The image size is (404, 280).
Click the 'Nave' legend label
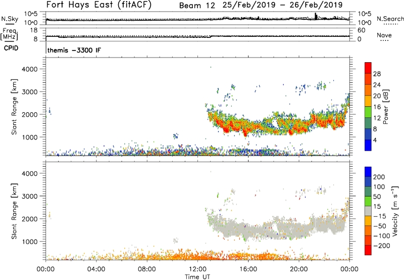coord(384,35)
